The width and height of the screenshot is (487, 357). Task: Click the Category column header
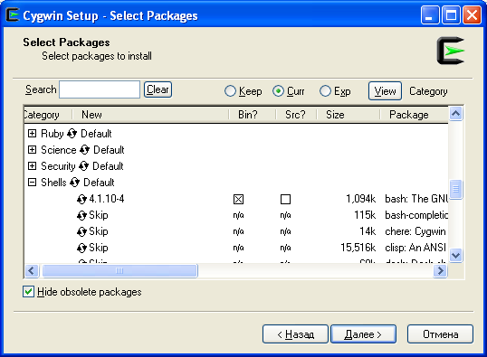48,115
